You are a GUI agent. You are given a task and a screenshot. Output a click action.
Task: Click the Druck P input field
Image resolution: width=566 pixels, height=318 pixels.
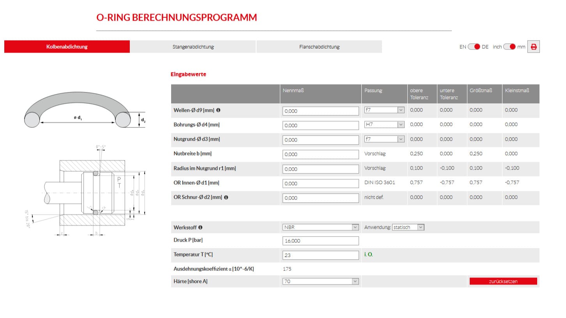[x=320, y=241]
